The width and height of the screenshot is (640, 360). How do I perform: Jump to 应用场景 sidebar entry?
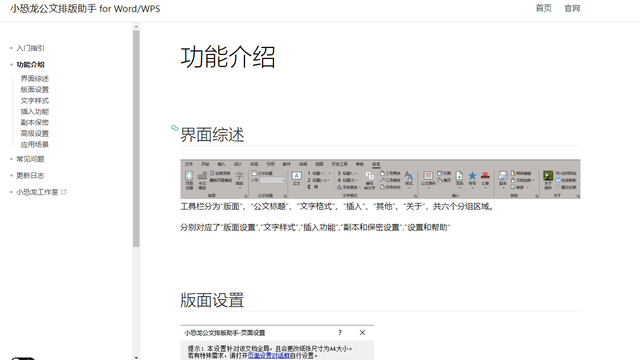click(34, 144)
